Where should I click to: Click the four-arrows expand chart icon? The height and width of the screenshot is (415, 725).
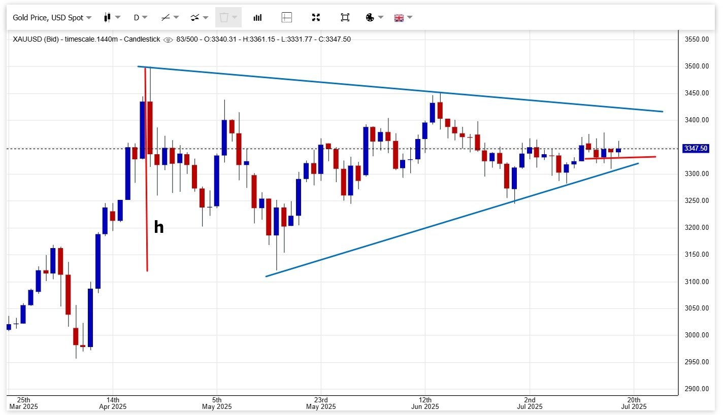pyautogui.click(x=316, y=17)
